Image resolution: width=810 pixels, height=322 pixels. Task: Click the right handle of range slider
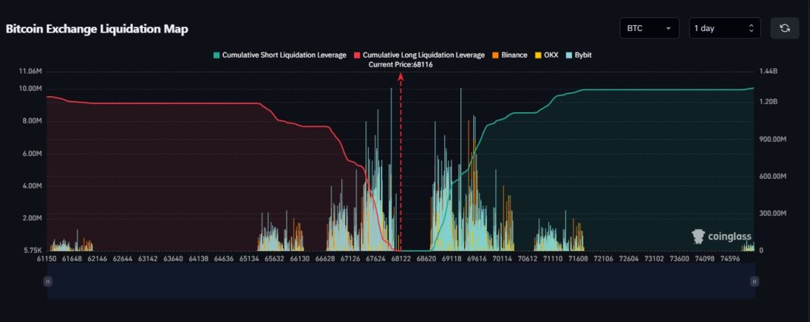coord(754,281)
